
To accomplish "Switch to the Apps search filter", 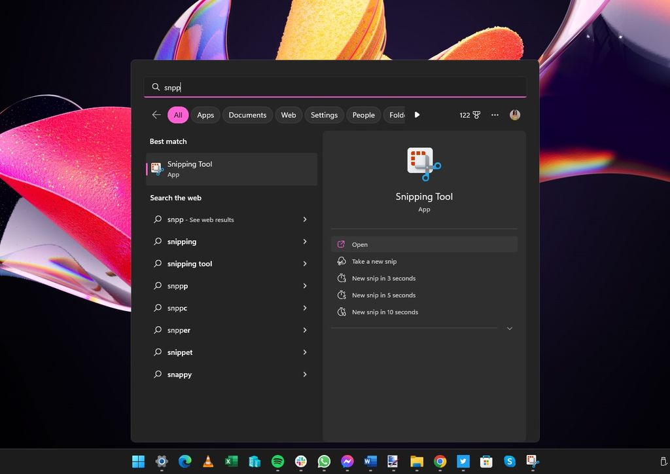I will point(205,115).
